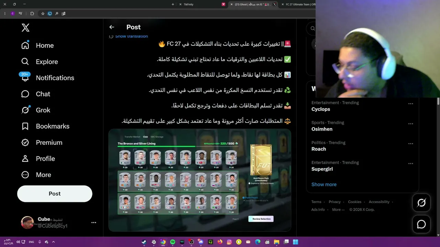Click the X logo in the sidebar
Viewport: 440px width, 247px height.
click(x=25, y=28)
